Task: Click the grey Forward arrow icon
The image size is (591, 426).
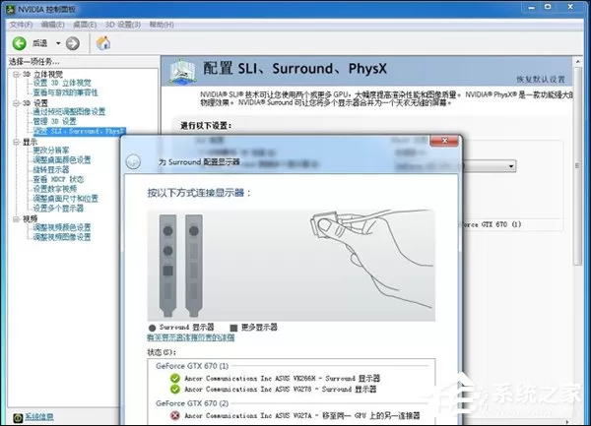Action: click(x=73, y=43)
